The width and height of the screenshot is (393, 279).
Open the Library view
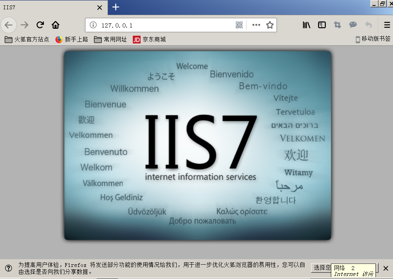(x=306, y=25)
